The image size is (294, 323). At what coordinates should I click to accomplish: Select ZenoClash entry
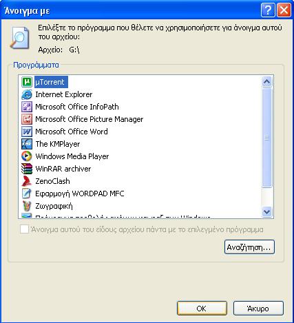(52, 181)
